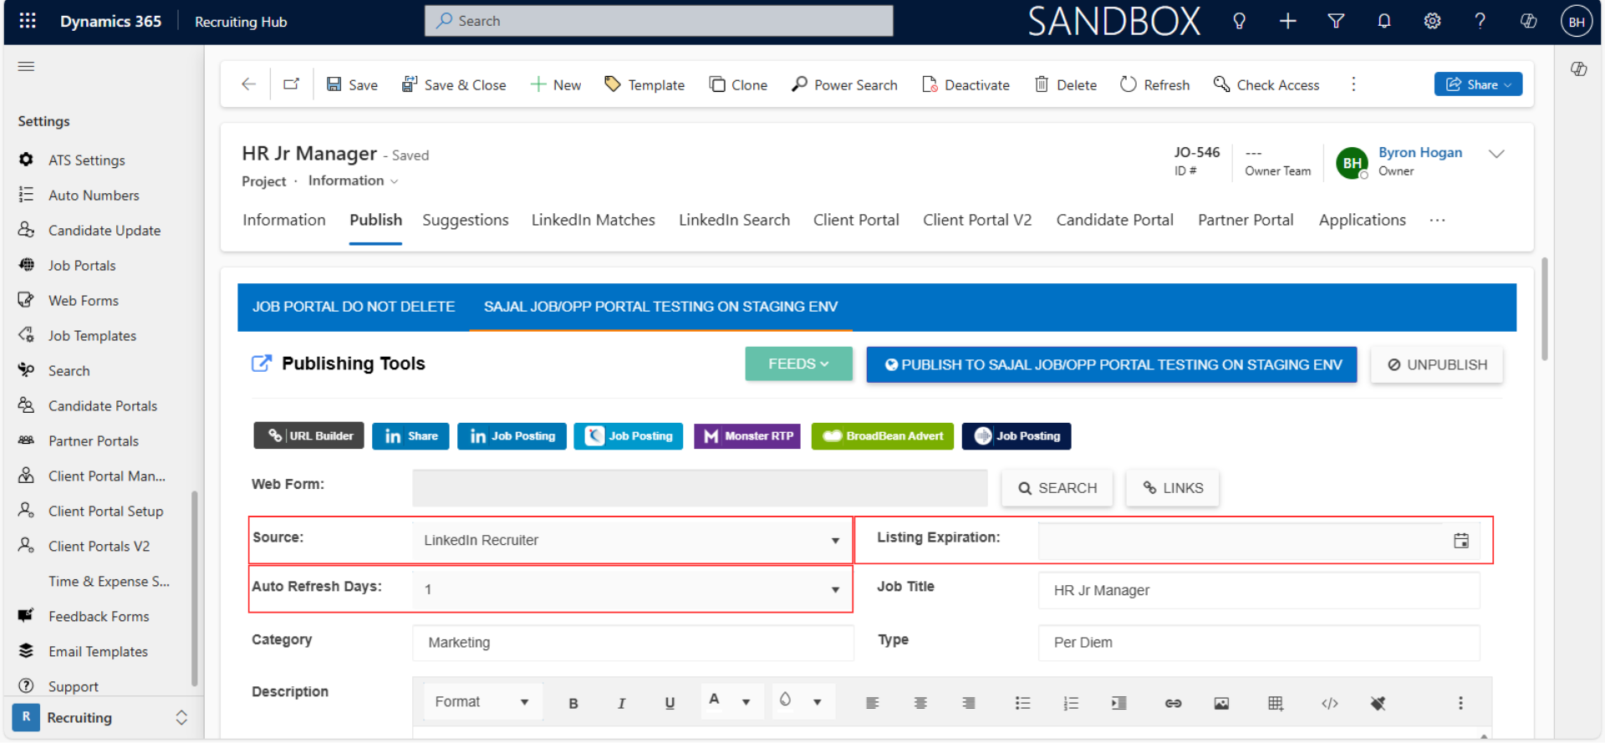The image size is (1605, 743).
Task: Insert table in description editor
Action: pyautogui.click(x=1275, y=703)
